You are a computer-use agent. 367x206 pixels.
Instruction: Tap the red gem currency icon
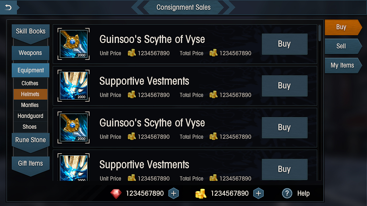click(x=116, y=194)
